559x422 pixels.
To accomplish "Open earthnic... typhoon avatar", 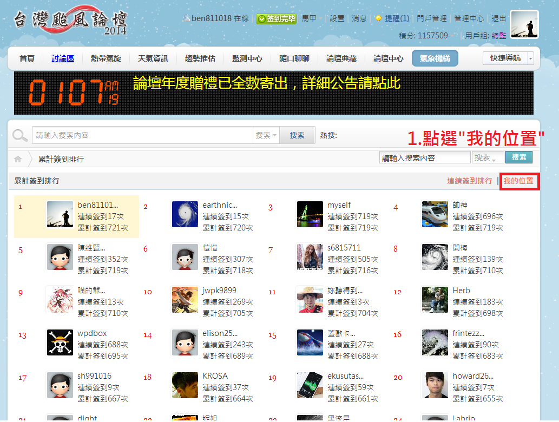I will (185, 214).
